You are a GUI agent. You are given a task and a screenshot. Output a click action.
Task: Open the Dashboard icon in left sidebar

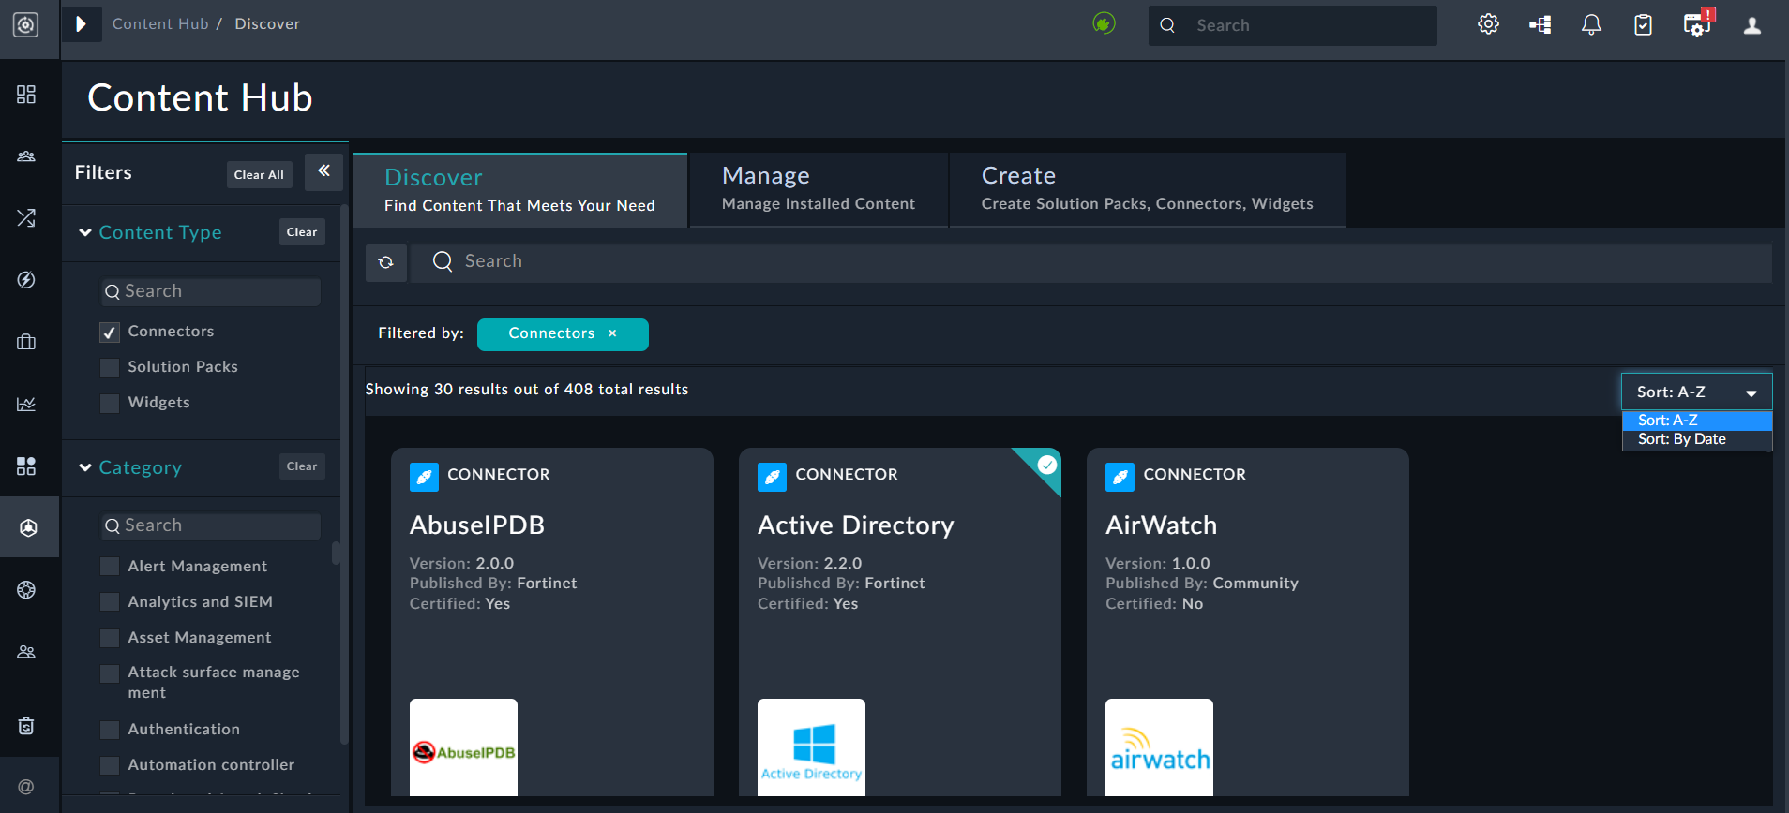pos(26,95)
